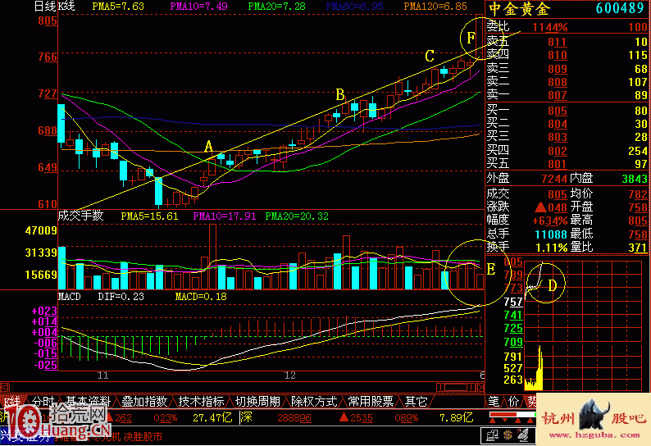Select the 叠加指数 tab
This screenshot has height=446, width=651.
point(144,401)
